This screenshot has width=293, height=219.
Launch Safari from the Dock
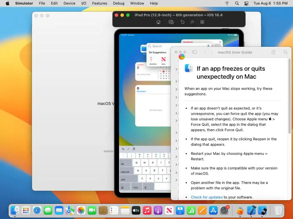click(x=37, y=211)
